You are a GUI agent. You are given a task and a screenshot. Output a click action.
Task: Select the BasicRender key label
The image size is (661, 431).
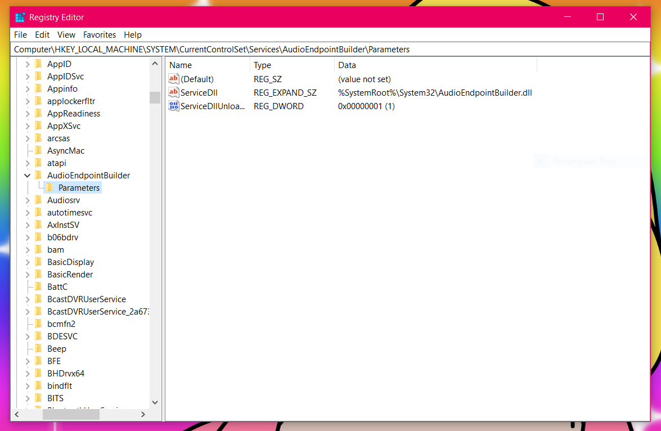70,274
